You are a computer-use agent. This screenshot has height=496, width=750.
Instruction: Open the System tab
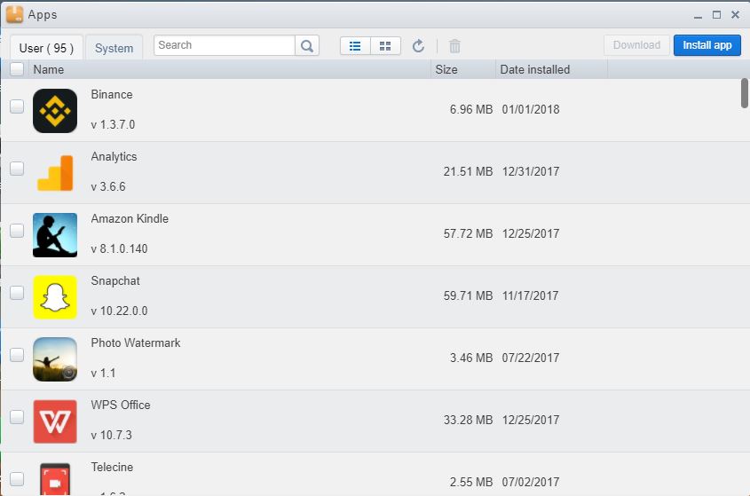point(114,48)
